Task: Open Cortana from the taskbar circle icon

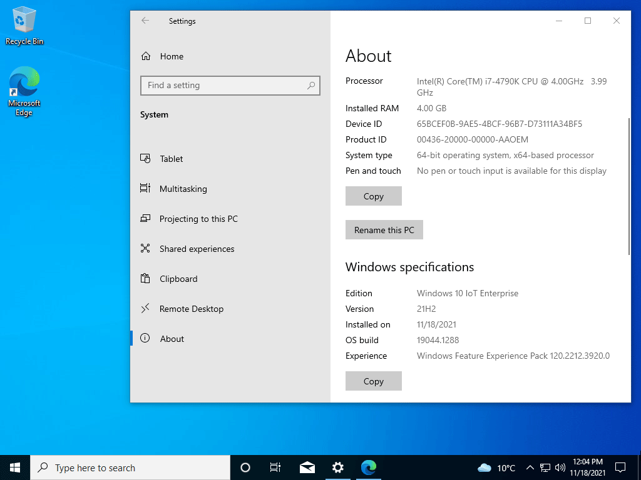Action: (245, 467)
